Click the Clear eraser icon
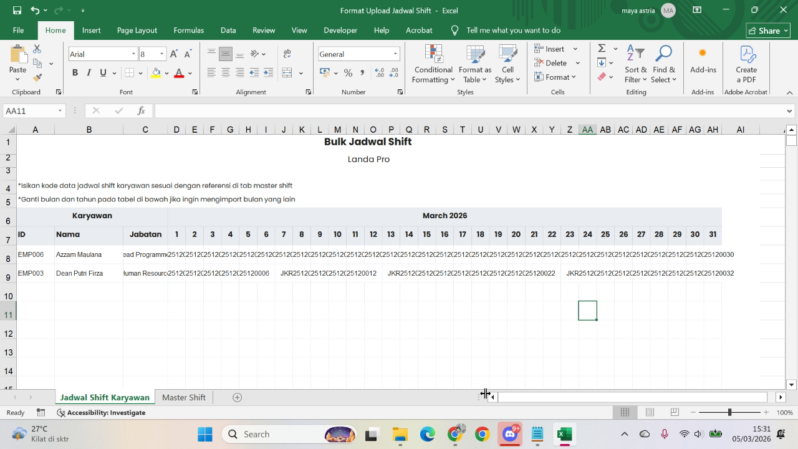The width and height of the screenshot is (798, 449). 602,77
